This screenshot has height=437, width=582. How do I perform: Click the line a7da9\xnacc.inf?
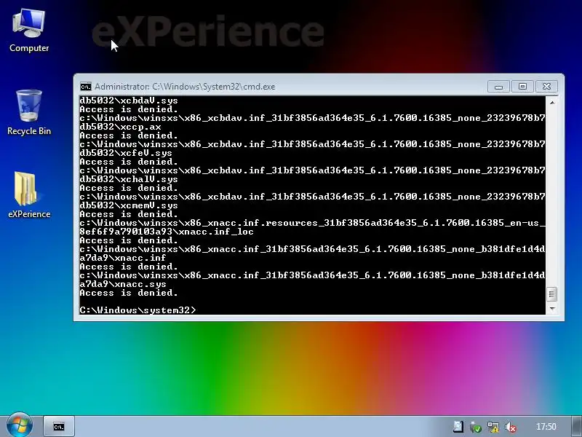pos(123,258)
